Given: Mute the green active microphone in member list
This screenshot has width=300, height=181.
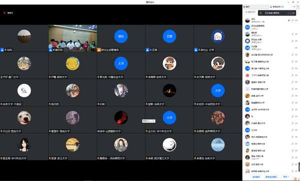Looking at the screenshot, I should pos(292,34).
